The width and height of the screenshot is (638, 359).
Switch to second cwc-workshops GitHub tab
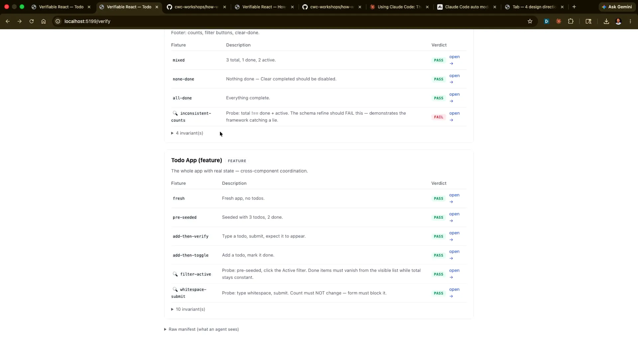(332, 7)
